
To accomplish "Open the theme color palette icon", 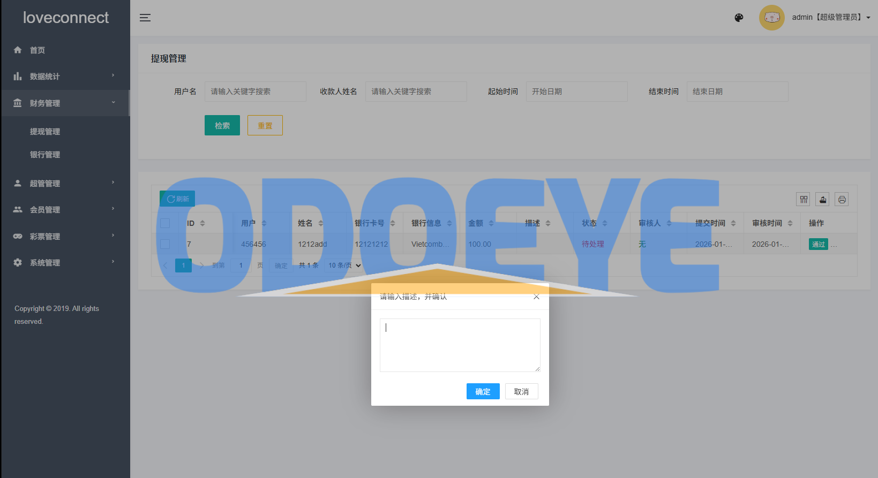I will point(739,18).
